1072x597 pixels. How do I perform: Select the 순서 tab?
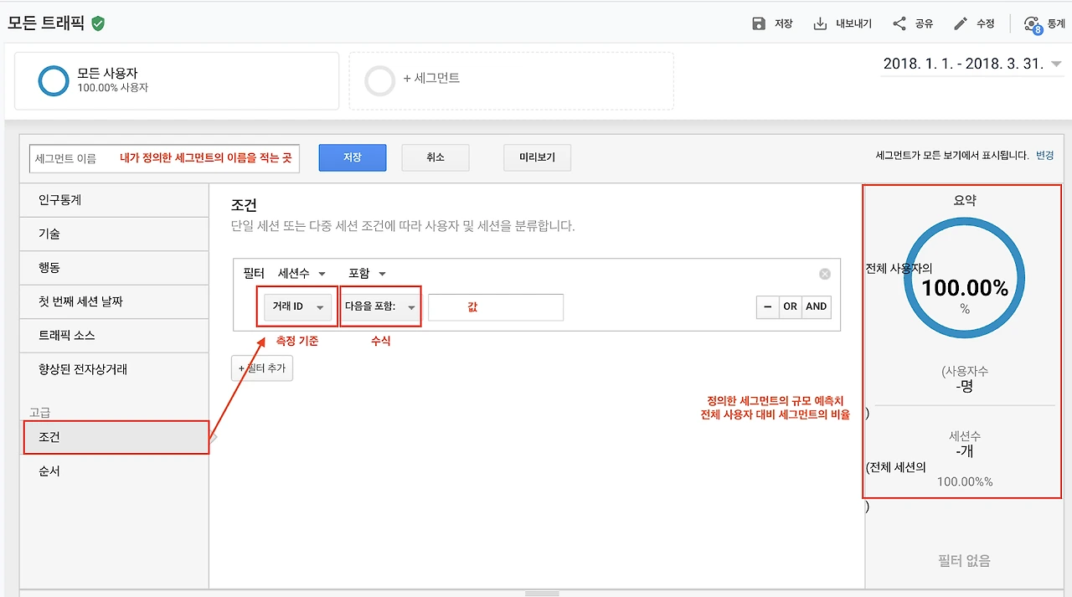click(x=115, y=471)
